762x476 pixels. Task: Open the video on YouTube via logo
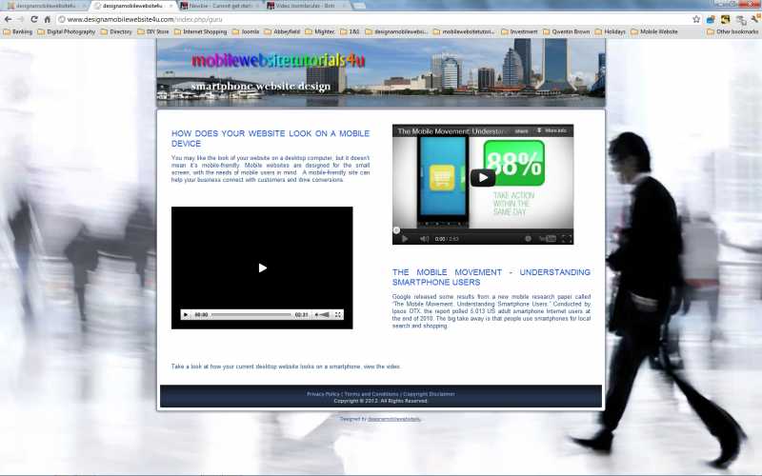pos(547,239)
